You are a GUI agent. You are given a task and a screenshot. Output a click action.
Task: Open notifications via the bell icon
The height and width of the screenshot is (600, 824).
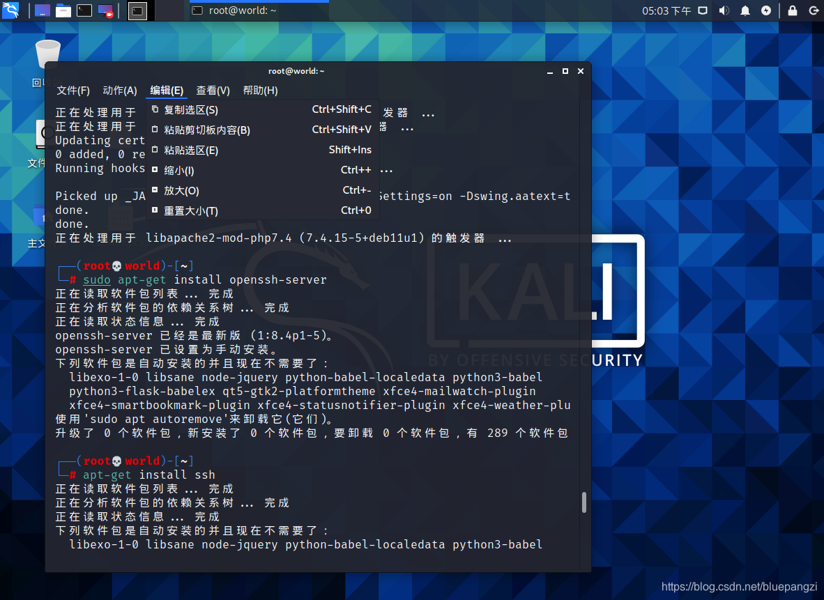745,10
